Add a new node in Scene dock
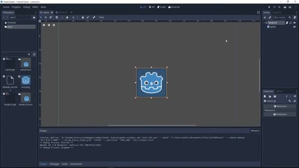The height and width of the screenshot is (168, 299). [x=265, y=18]
